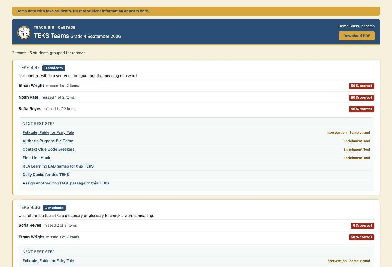This screenshot has width=392, height=267.
Task: Open First Line Hook link
Action: (x=36, y=158)
